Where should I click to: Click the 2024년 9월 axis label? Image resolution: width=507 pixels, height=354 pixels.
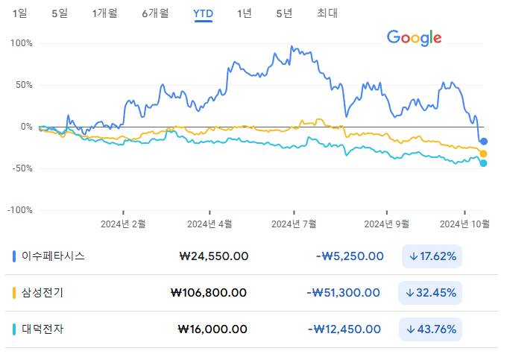pos(387,224)
